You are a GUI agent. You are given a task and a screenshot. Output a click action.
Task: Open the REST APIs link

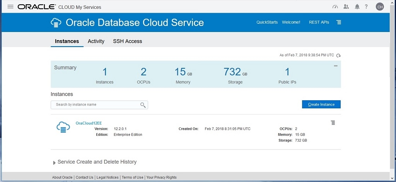319,22
